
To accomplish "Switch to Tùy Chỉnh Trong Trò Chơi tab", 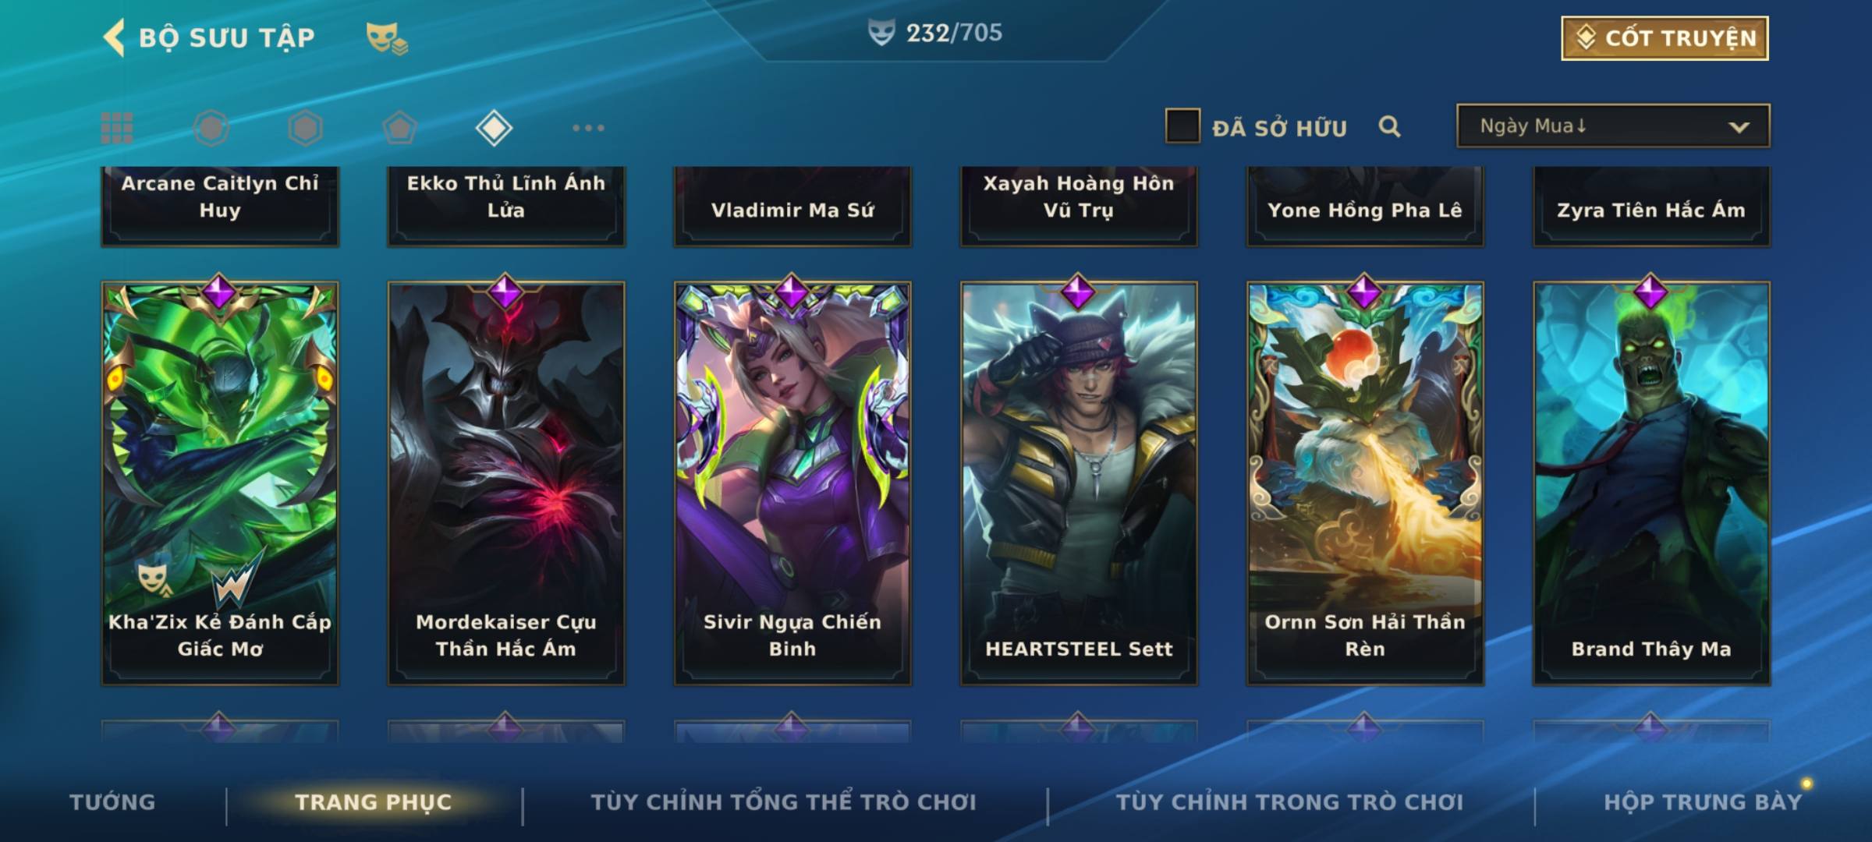I will coord(1290,802).
